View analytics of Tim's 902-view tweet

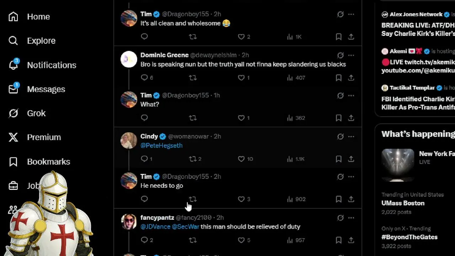point(296,199)
